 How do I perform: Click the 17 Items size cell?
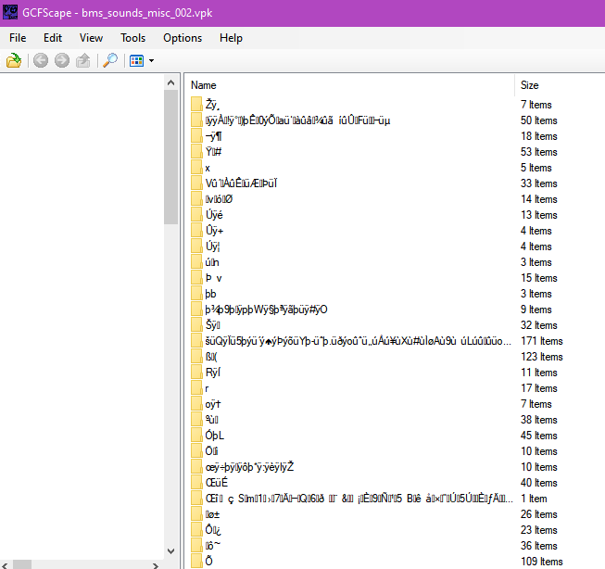click(x=539, y=388)
